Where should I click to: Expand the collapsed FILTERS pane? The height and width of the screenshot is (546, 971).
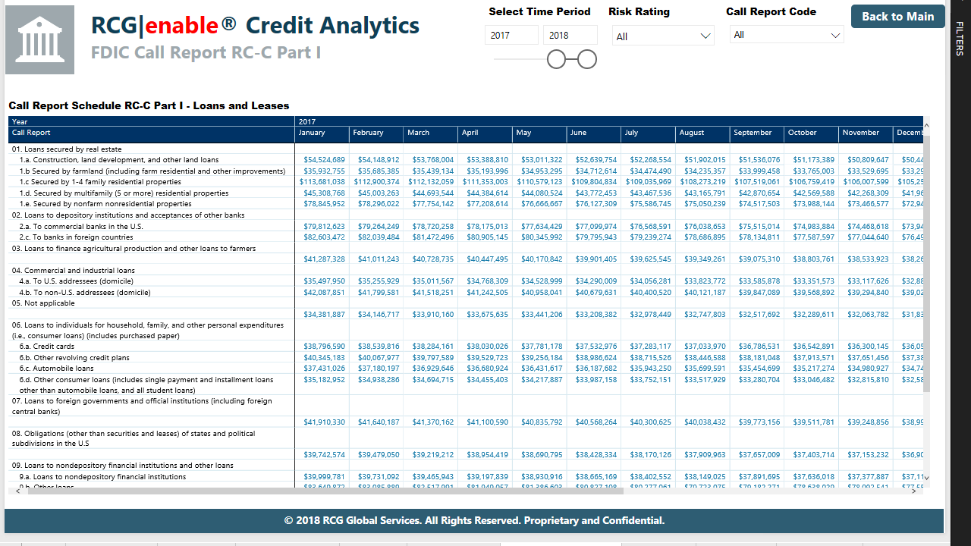click(x=960, y=38)
